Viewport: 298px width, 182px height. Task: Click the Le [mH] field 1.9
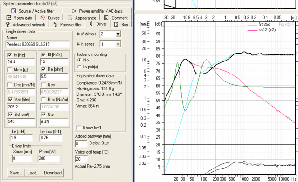(x=21, y=138)
